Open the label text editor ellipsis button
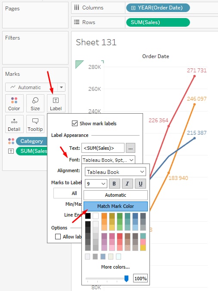Viewport: 218px width, 291px height. (x=131, y=148)
